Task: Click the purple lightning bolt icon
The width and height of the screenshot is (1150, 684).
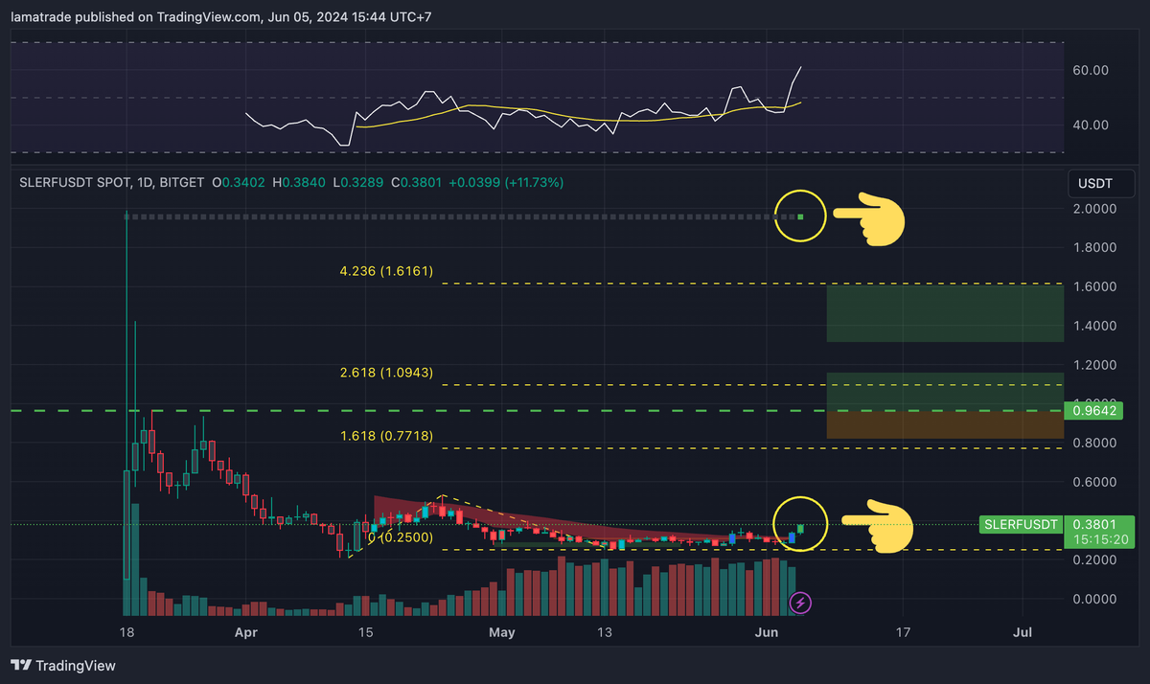Action: (801, 603)
